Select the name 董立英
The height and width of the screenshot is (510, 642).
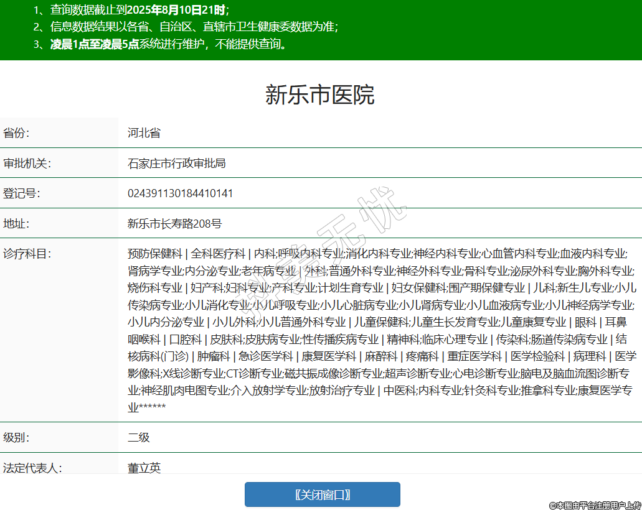point(144,468)
